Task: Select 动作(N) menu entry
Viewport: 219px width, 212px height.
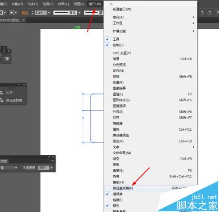Action: (150, 71)
